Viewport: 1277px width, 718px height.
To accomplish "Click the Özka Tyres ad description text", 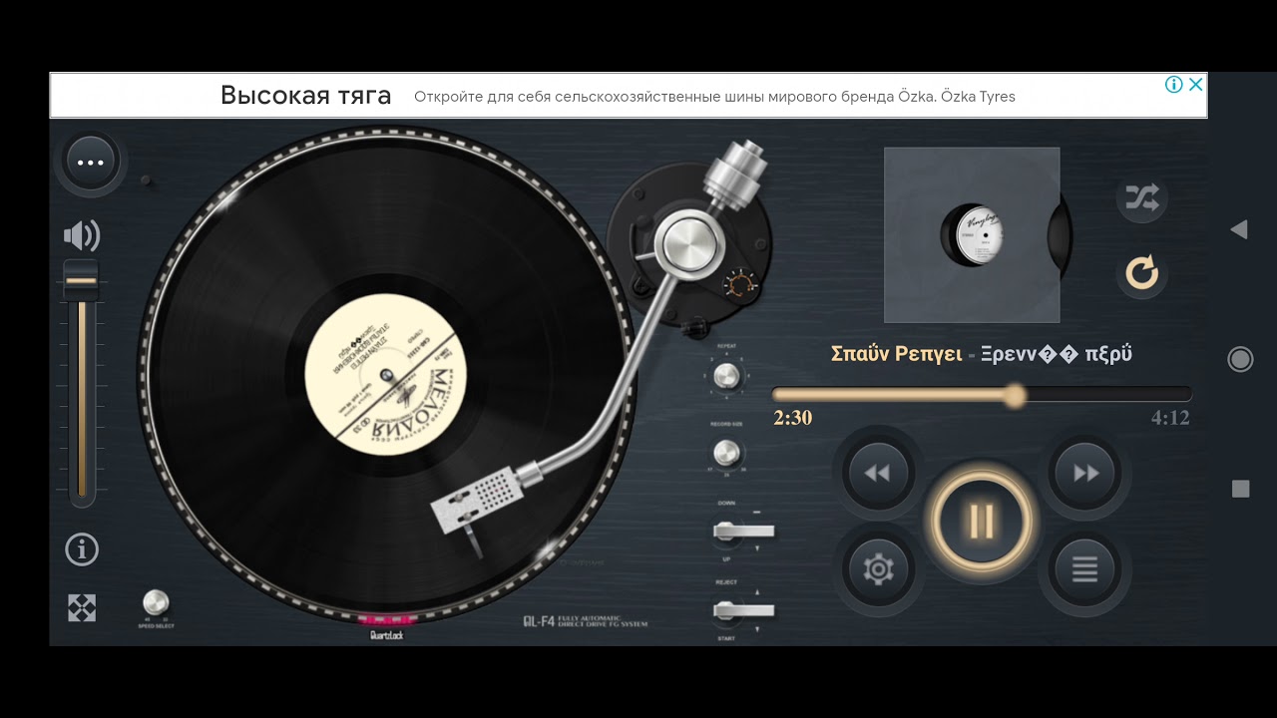I will [x=714, y=97].
